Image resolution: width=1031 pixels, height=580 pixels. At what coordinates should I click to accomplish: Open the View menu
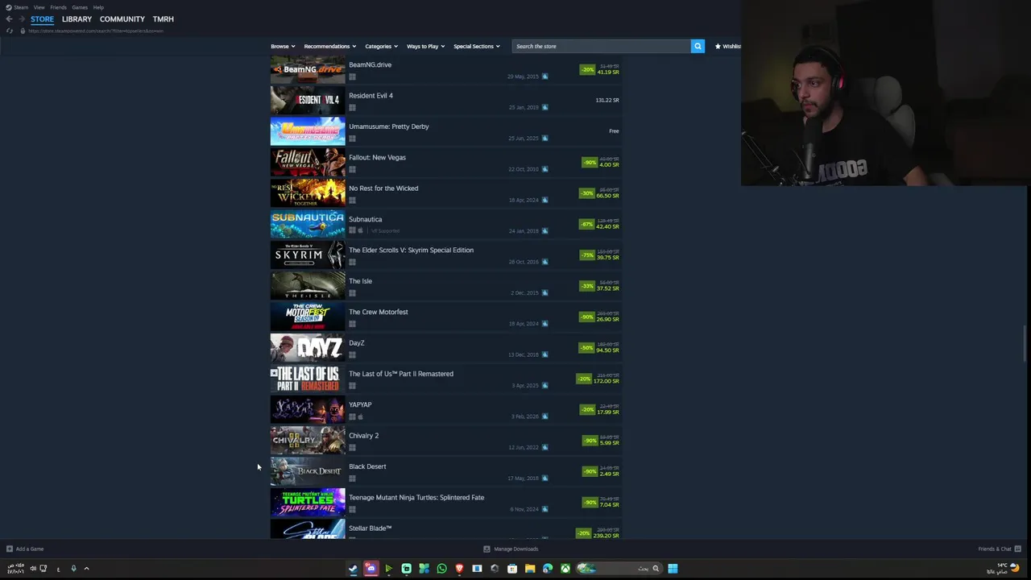(39, 7)
